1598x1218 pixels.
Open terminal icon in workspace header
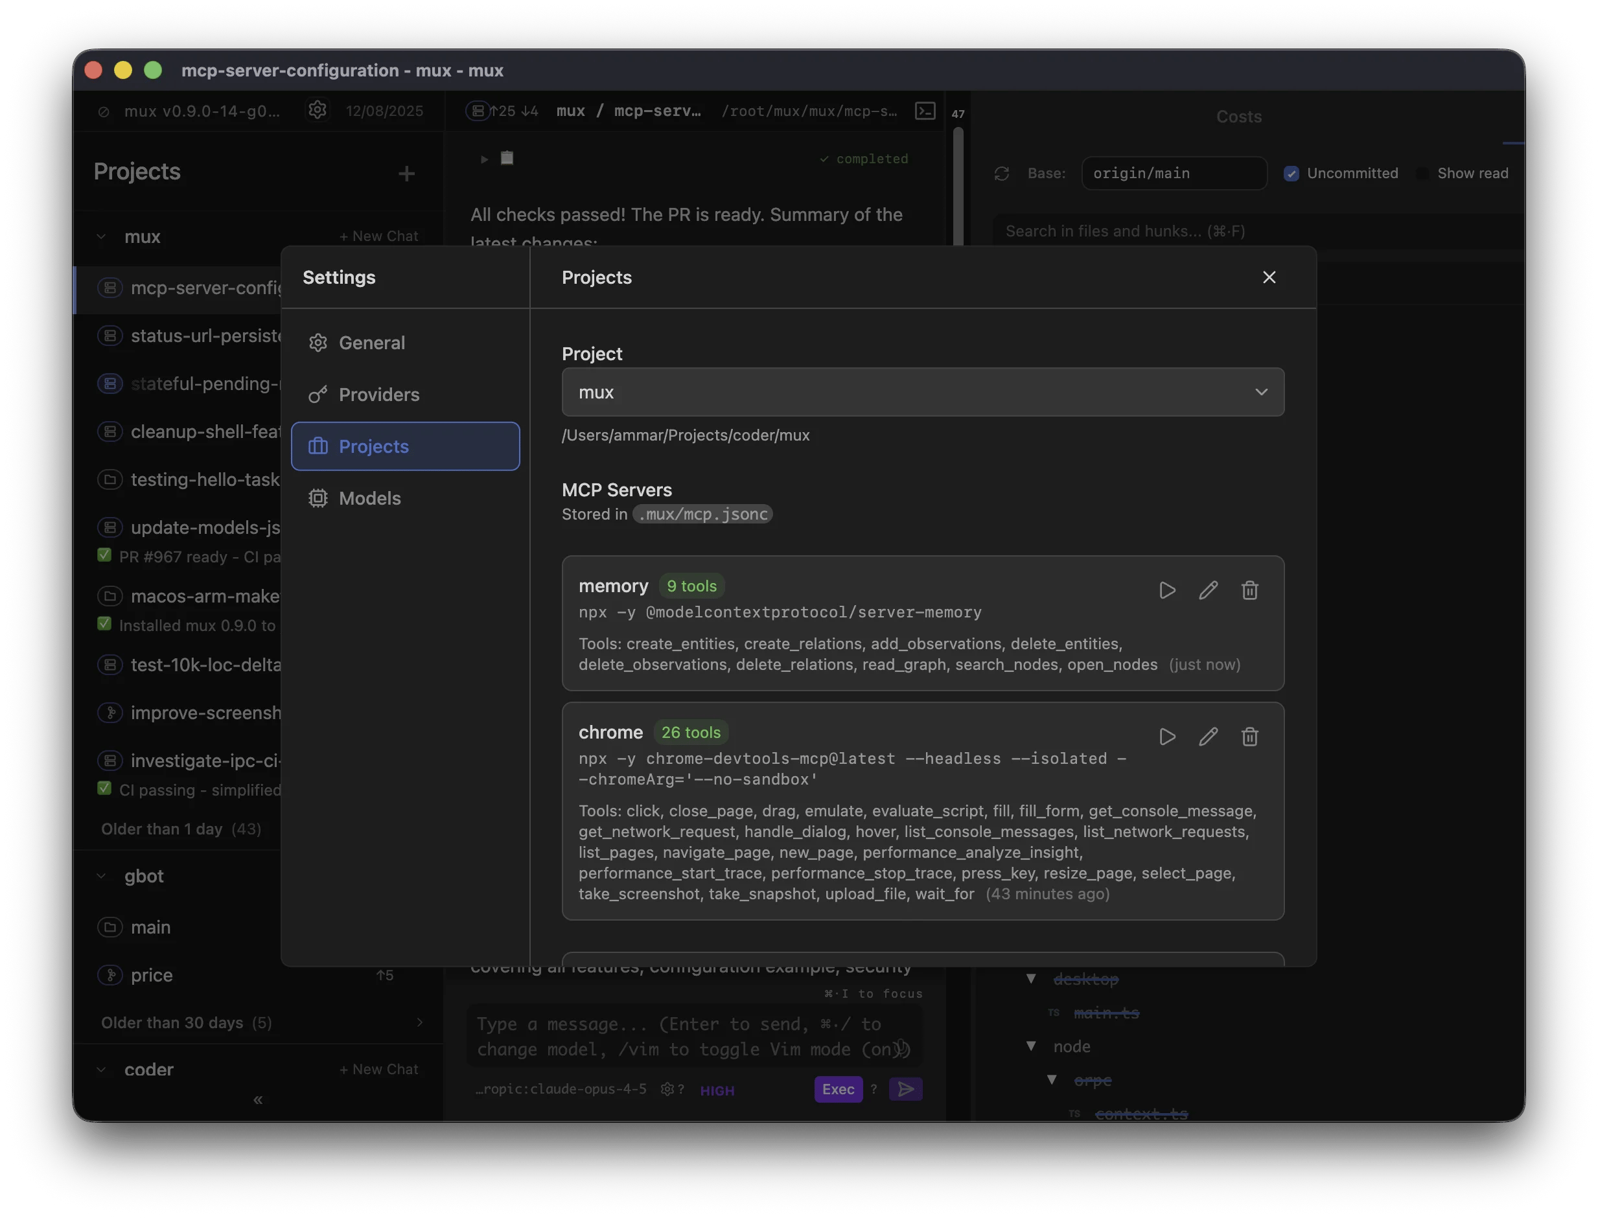925,111
